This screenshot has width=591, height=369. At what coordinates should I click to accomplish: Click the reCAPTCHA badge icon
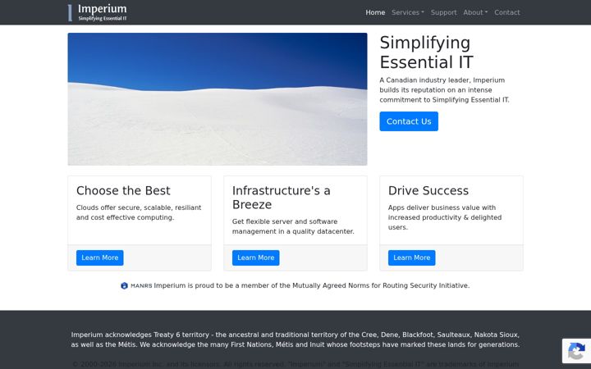(x=576, y=351)
